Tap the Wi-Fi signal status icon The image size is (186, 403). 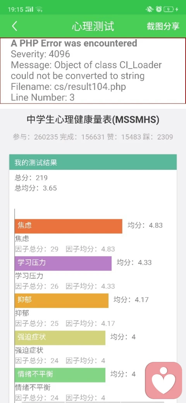click(39, 10)
